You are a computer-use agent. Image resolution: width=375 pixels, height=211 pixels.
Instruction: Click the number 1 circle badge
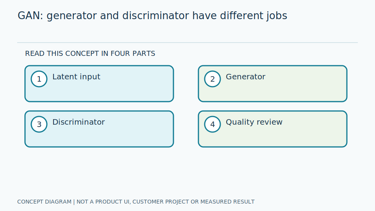click(39, 79)
